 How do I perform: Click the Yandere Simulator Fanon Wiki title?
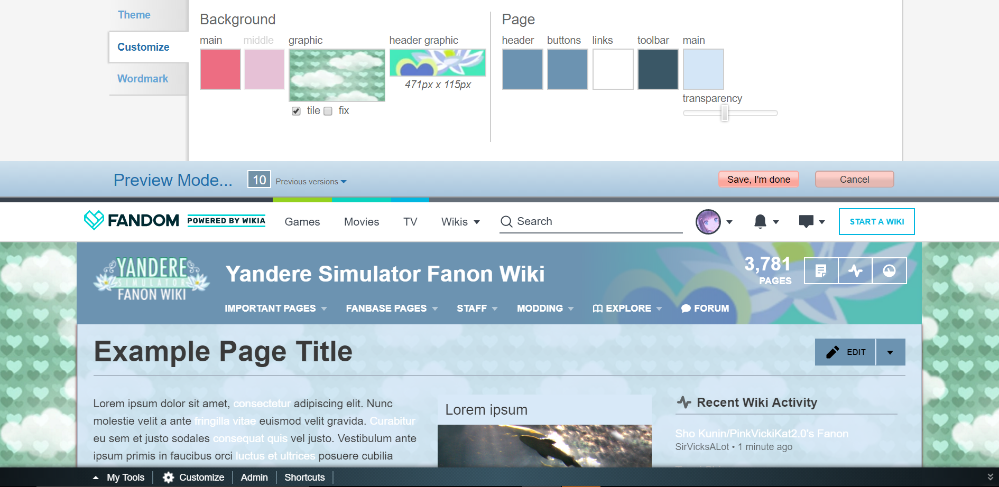click(x=385, y=274)
